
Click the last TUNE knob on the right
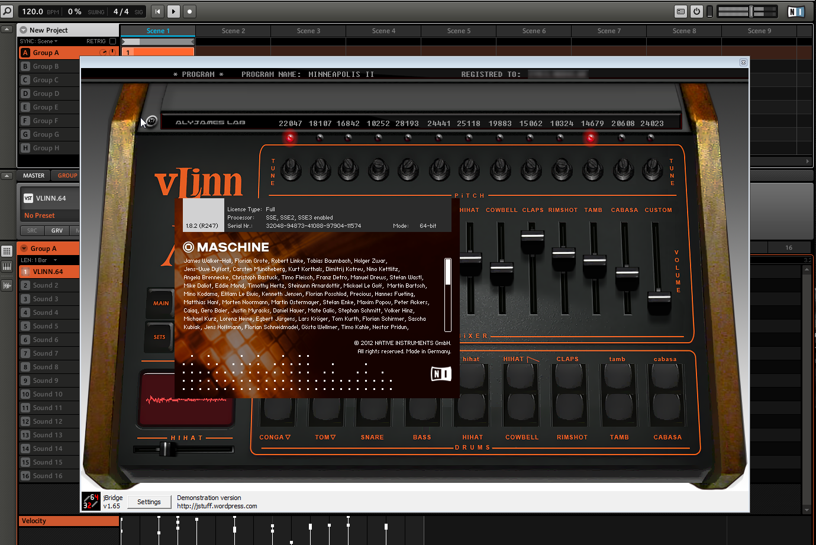tap(652, 169)
